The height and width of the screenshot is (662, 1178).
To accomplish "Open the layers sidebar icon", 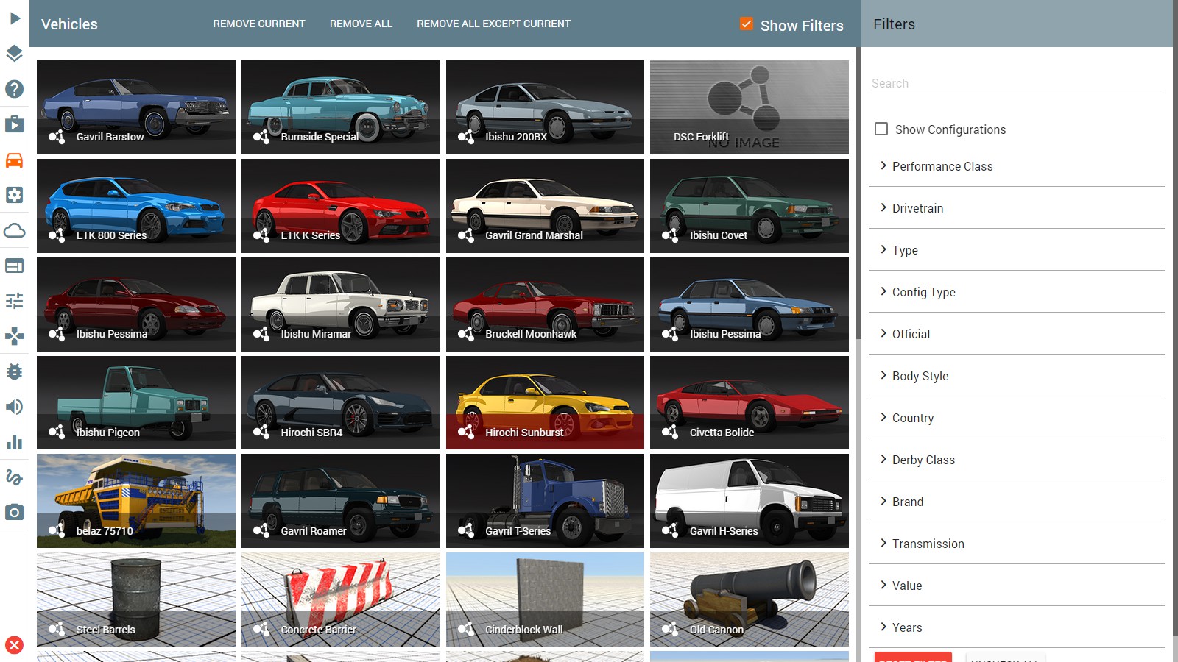I will tap(14, 53).
